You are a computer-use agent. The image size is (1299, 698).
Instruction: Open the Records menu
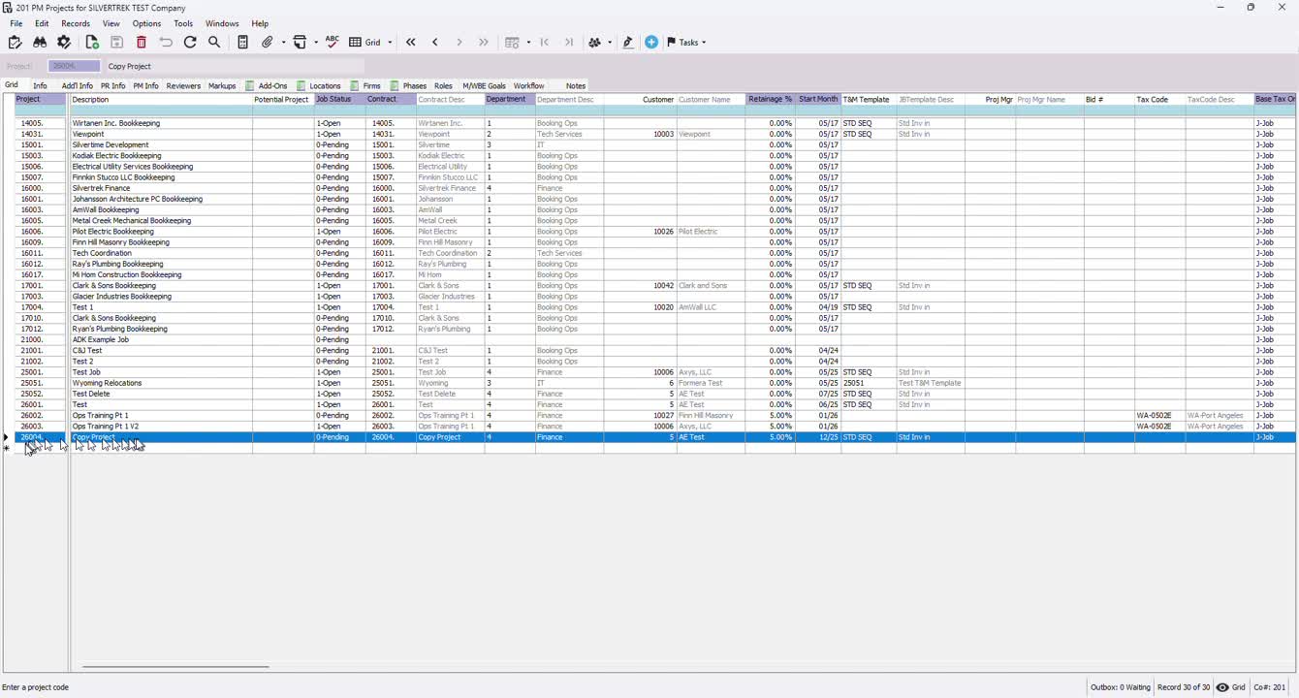tap(76, 23)
